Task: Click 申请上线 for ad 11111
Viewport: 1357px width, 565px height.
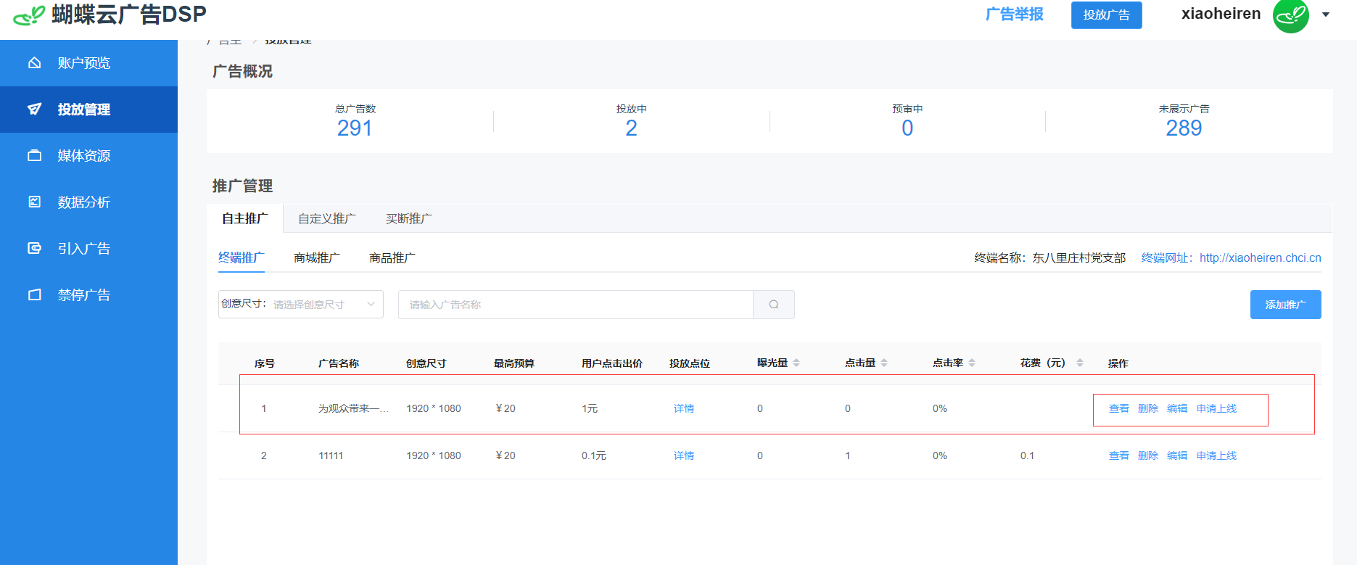Action: (x=1216, y=455)
